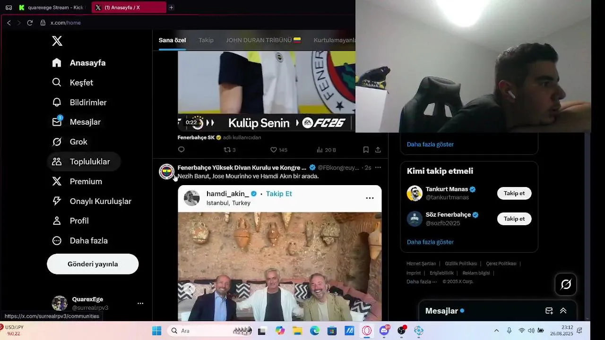
Task: Expand the footer Daha fazla menu
Action: 422,281
